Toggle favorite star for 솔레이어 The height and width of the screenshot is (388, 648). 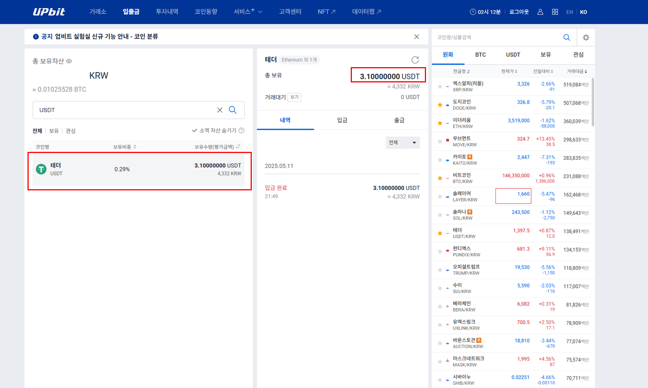pyautogui.click(x=440, y=196)
